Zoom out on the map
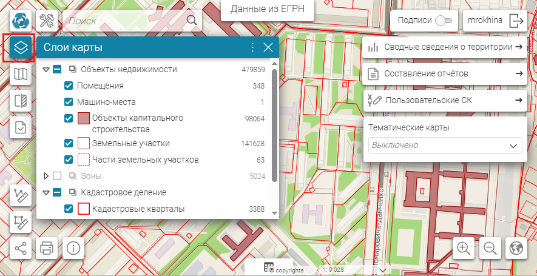Viewport: 537px width, 276px height. click(x=490, y=247)
